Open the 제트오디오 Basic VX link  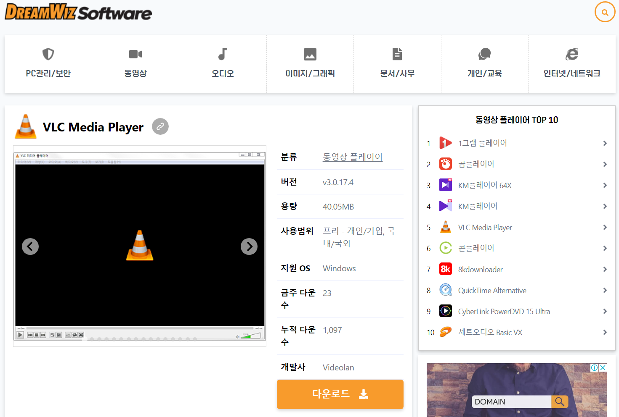pyautogui.click(x=490, y=332)
